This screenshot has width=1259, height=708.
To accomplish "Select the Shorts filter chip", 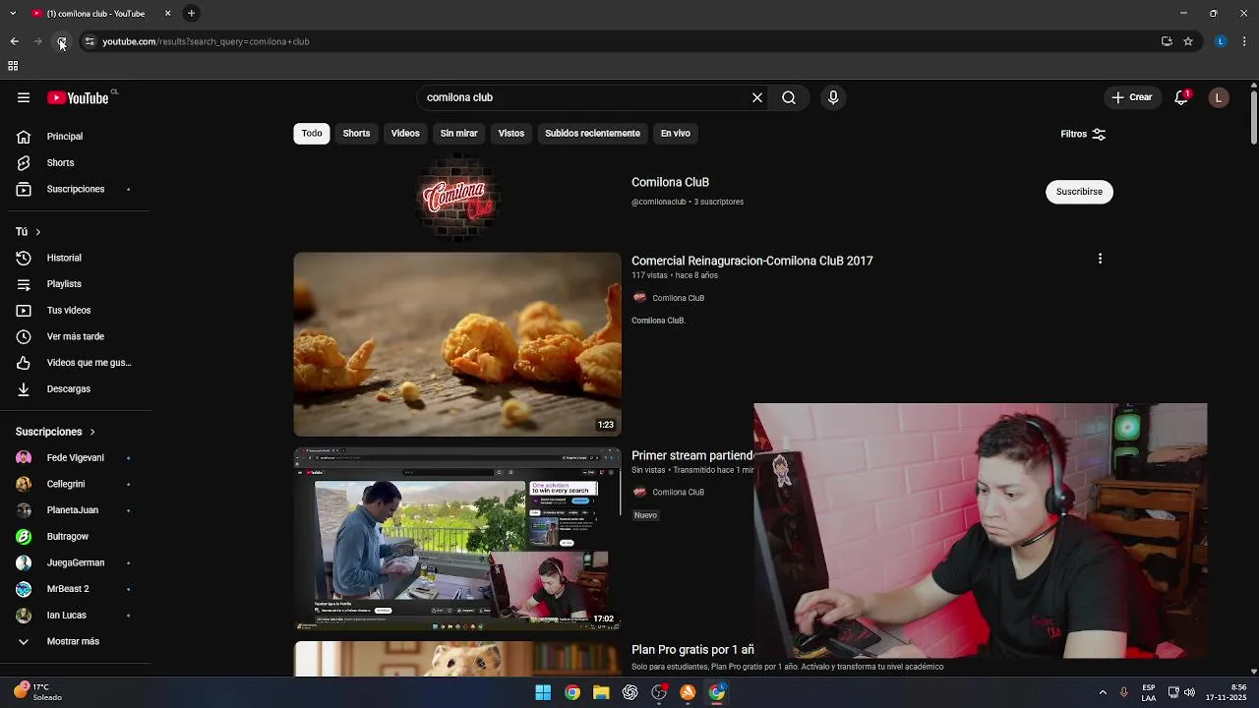I will tap(356, 134).
